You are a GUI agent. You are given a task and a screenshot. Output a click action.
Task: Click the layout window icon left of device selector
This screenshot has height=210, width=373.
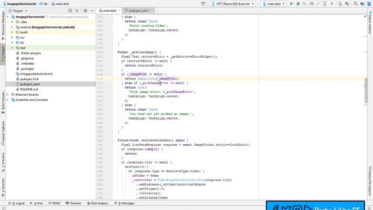(203, 4)
